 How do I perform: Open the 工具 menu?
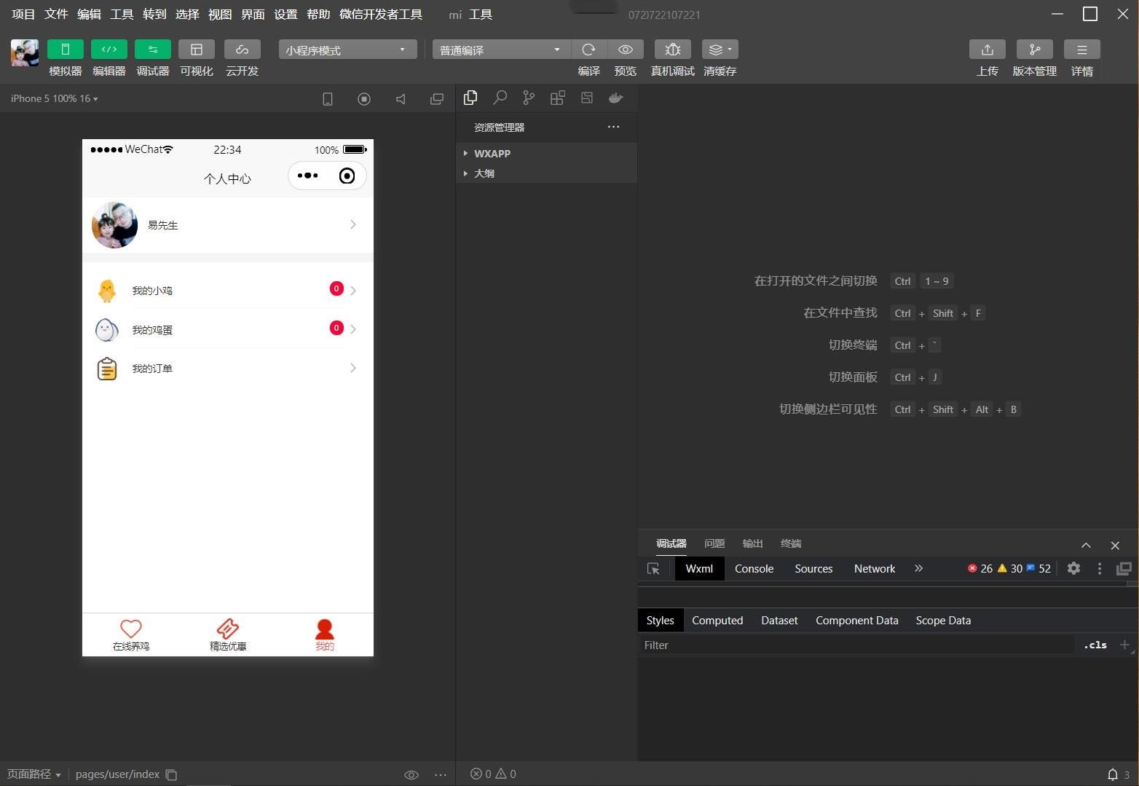pos(121,15)
